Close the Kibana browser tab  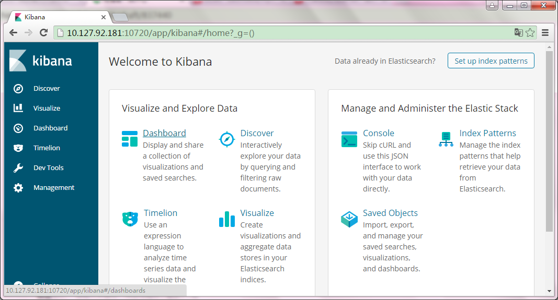[x=104, y=17]
